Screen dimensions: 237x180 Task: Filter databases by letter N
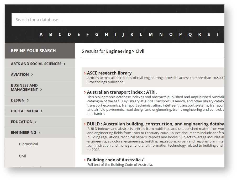(161, 34)
